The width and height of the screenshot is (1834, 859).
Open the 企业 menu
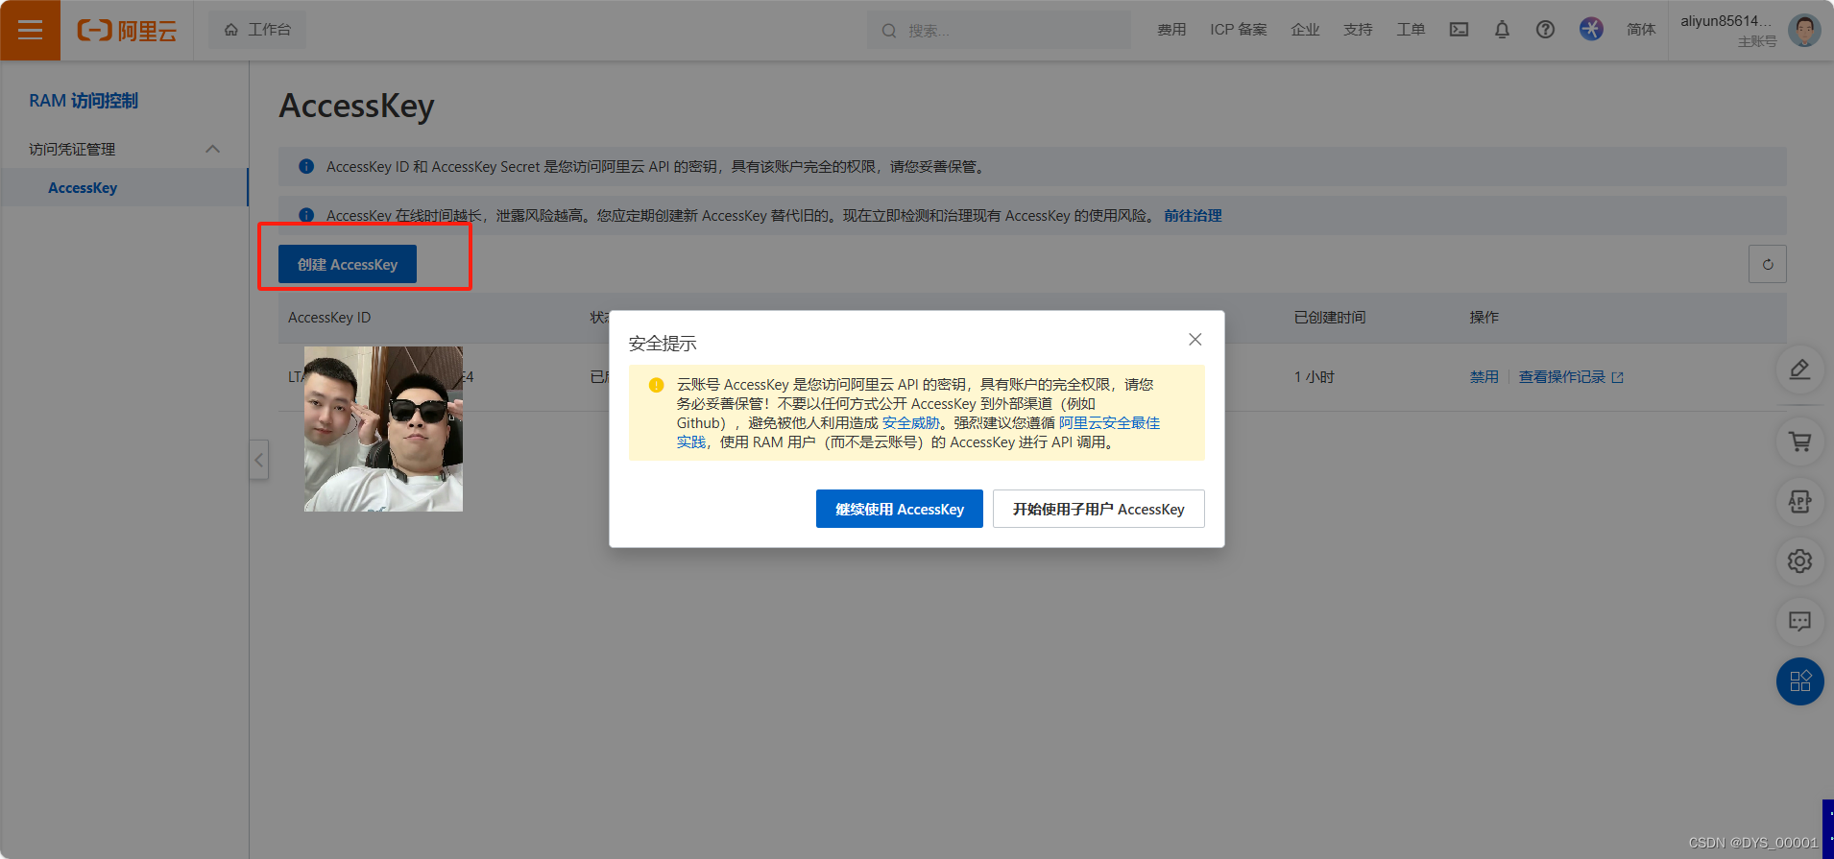pos(1305,30)
